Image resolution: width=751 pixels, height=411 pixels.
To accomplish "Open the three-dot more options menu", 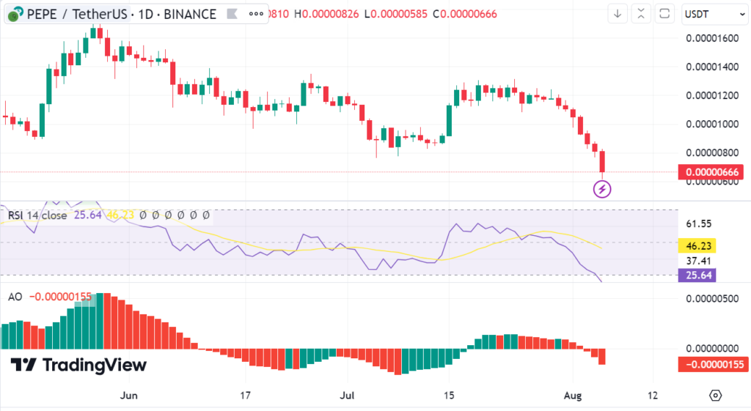I will pos(256,14).
